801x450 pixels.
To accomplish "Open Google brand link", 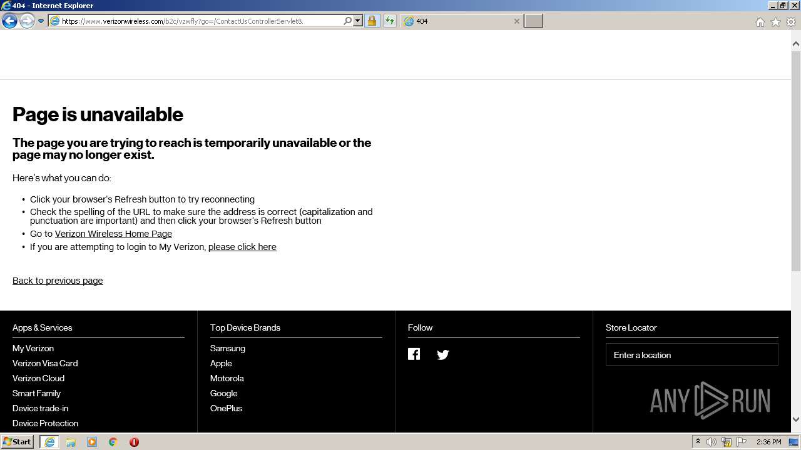I will [224, 393].
